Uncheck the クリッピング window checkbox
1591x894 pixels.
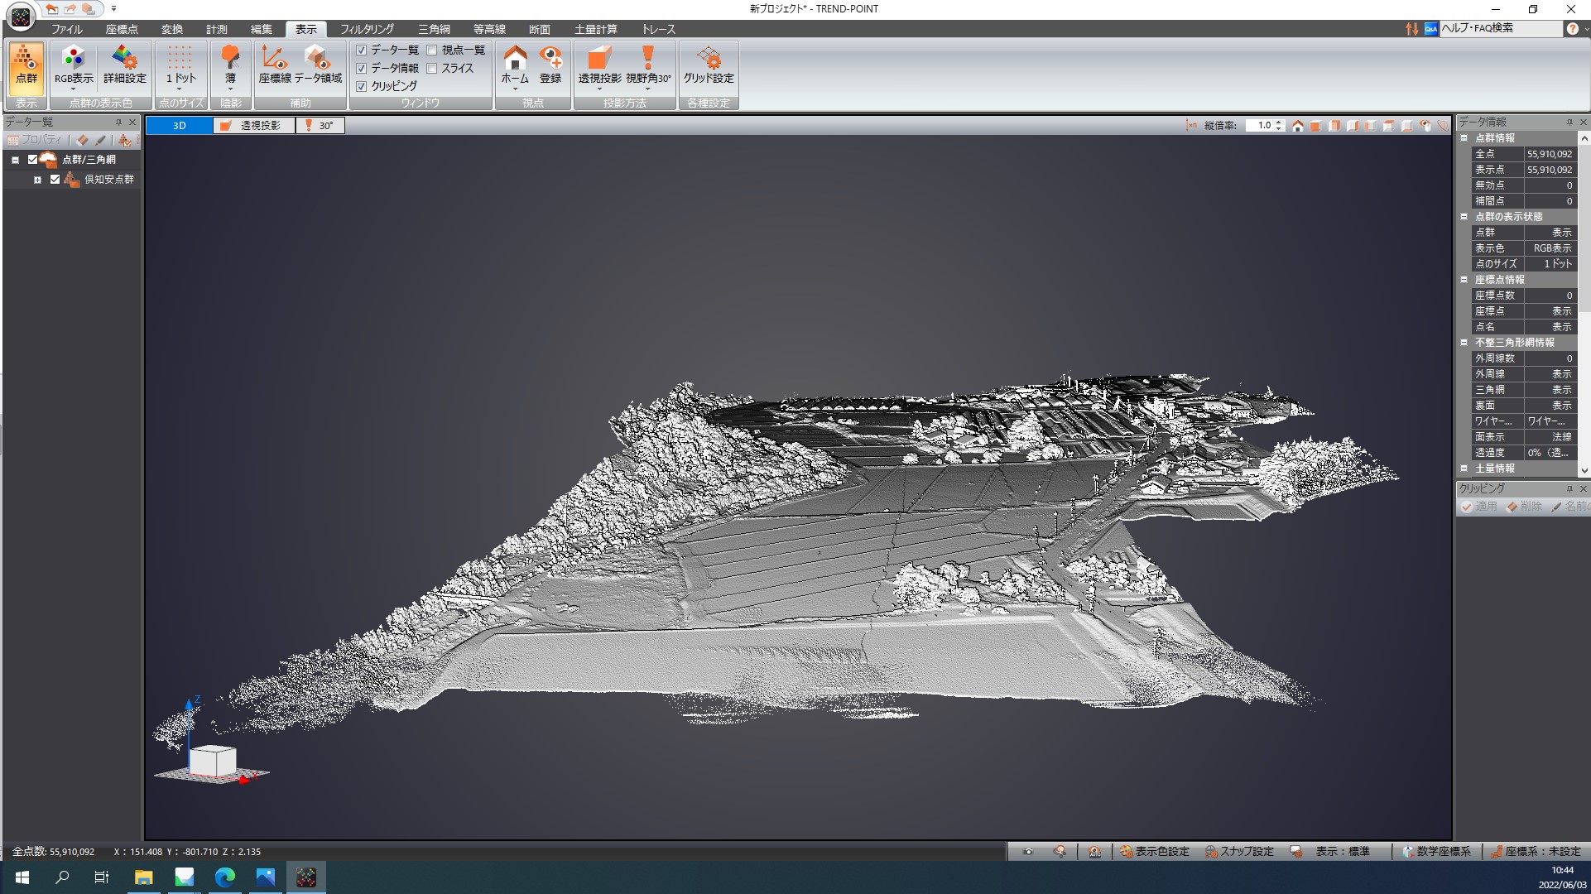362,87
